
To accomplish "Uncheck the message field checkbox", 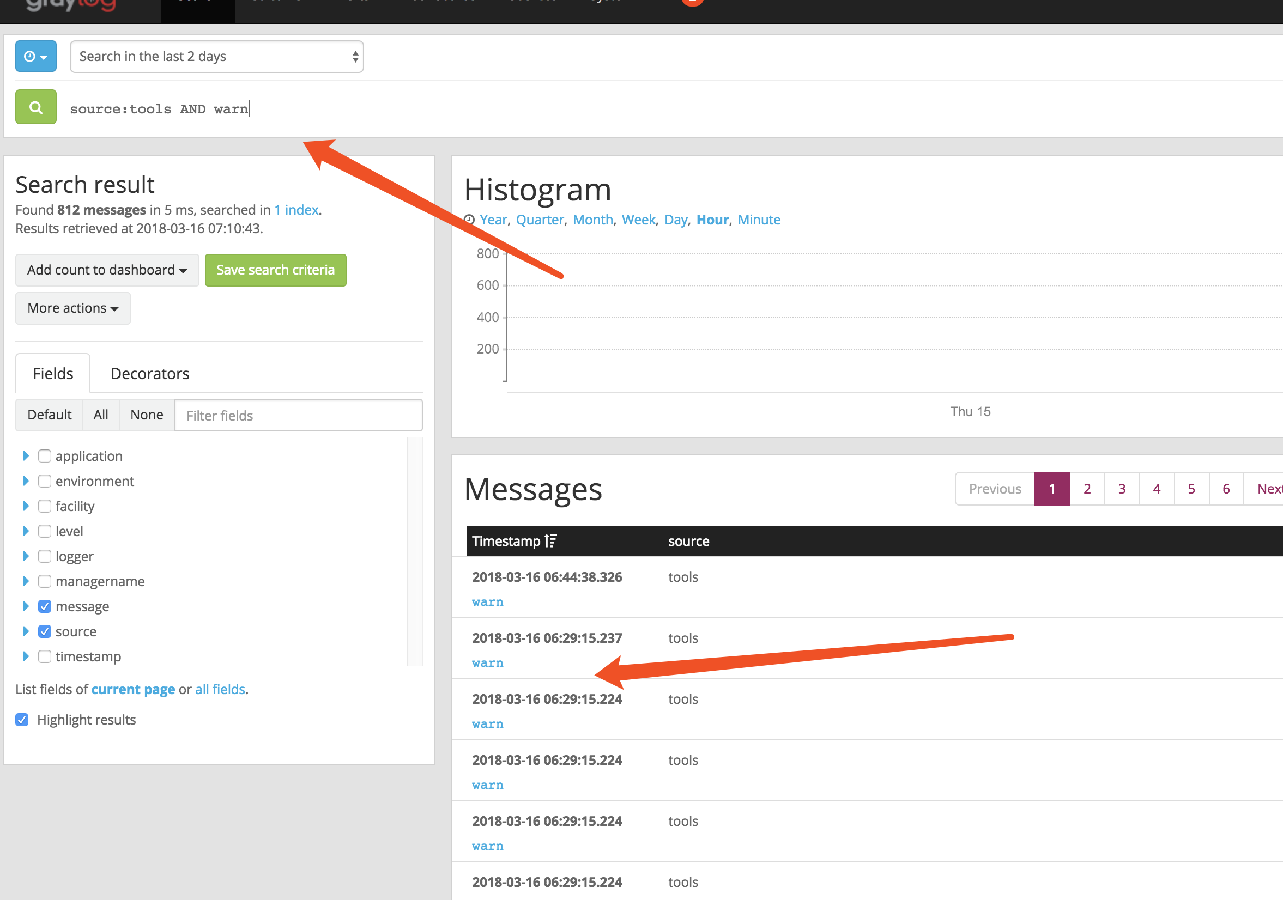I will (x=45, y=606).
